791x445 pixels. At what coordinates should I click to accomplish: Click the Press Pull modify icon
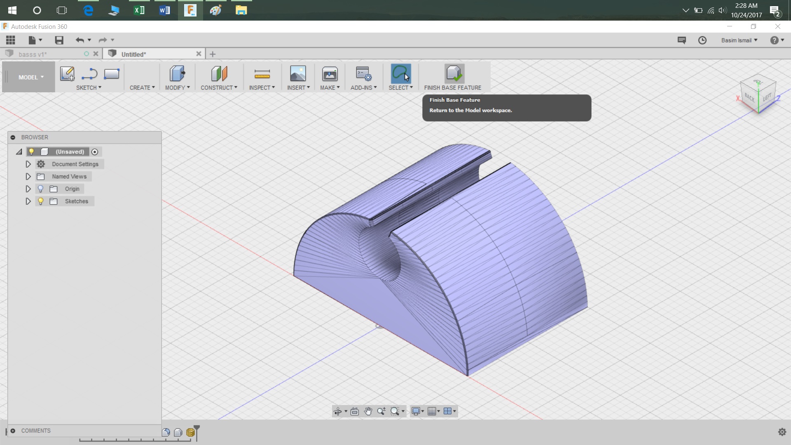[177, 73]
